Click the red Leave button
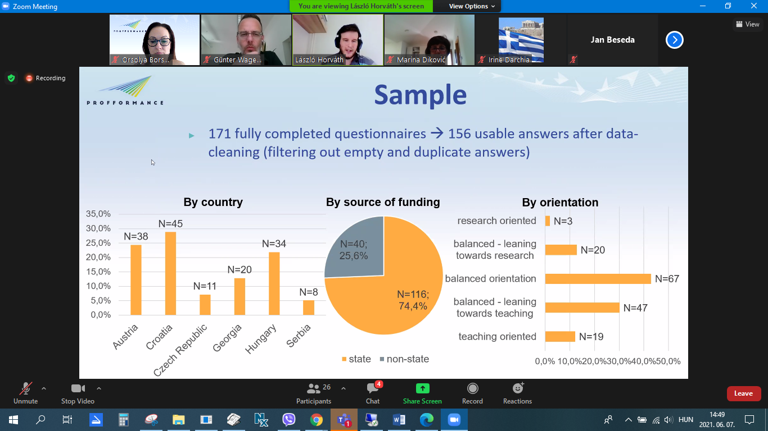768x431 pixels. click(x=743, y=393)
